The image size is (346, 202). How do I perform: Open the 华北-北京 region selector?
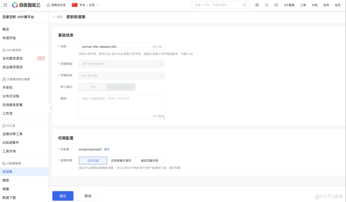87,5
